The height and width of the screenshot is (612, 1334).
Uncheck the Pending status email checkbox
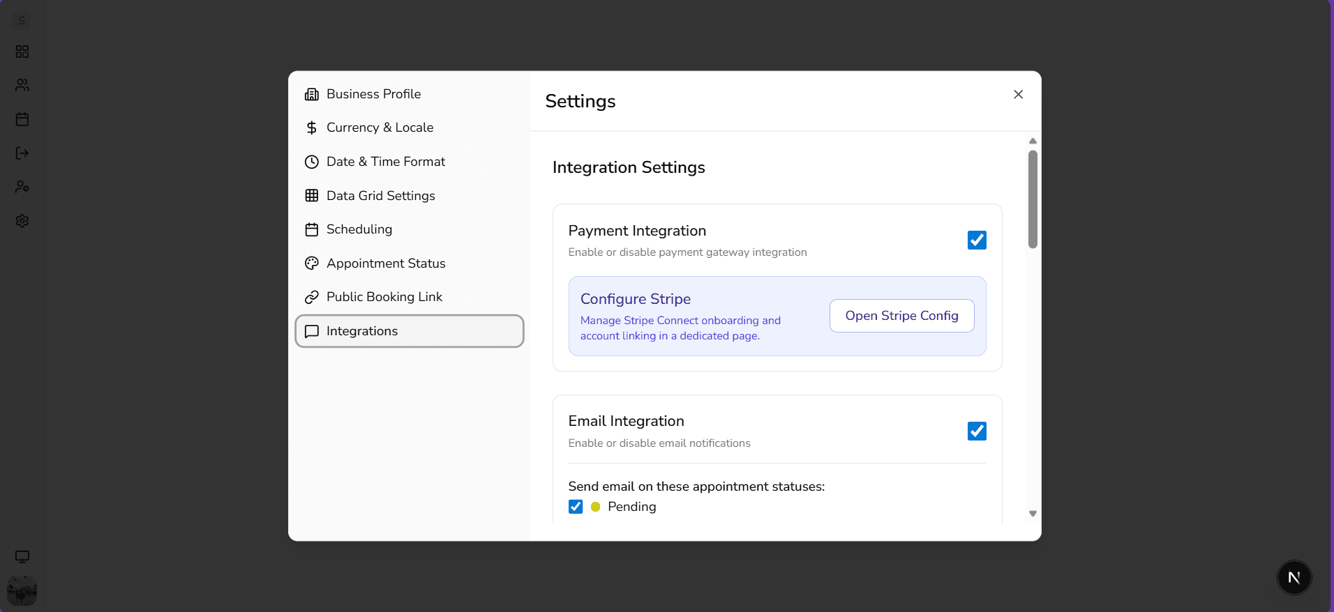(x=576, y=507)
